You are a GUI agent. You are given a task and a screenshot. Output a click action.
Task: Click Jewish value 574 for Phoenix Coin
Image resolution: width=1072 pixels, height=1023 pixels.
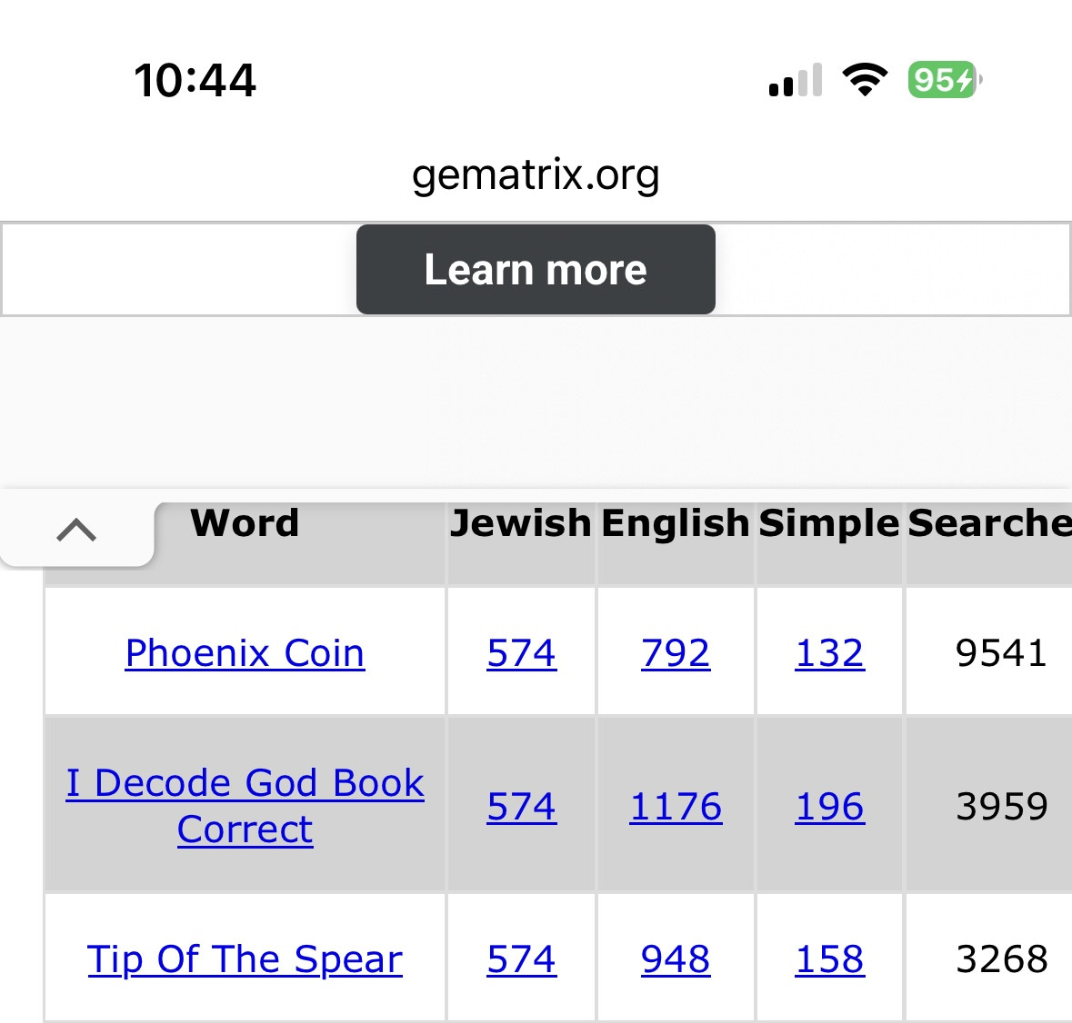(x=521, y=653)
